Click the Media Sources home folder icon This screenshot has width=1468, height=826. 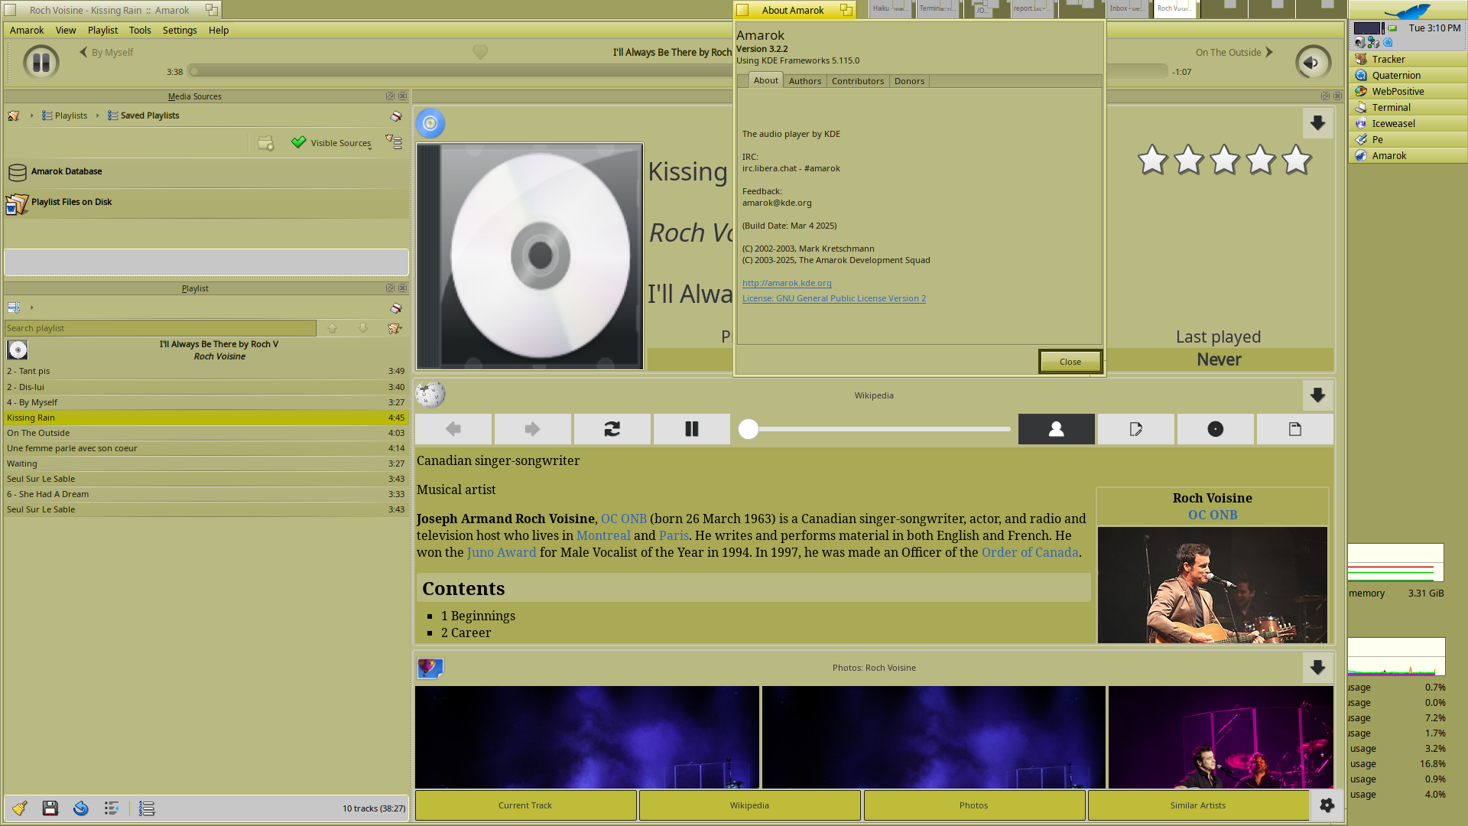(14, 115)
